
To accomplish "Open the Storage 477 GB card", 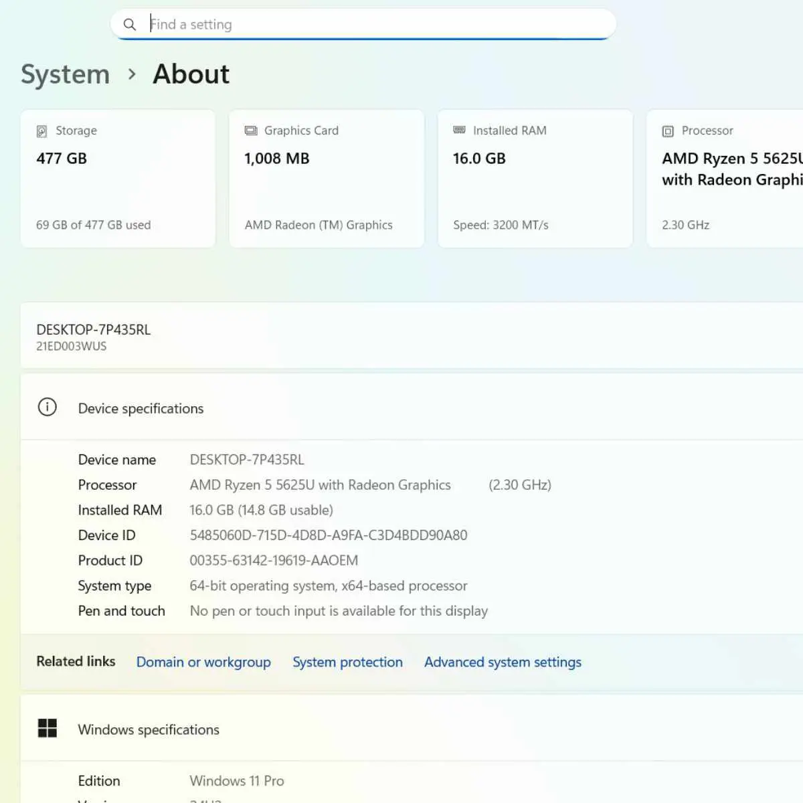I will coord(118,179).
